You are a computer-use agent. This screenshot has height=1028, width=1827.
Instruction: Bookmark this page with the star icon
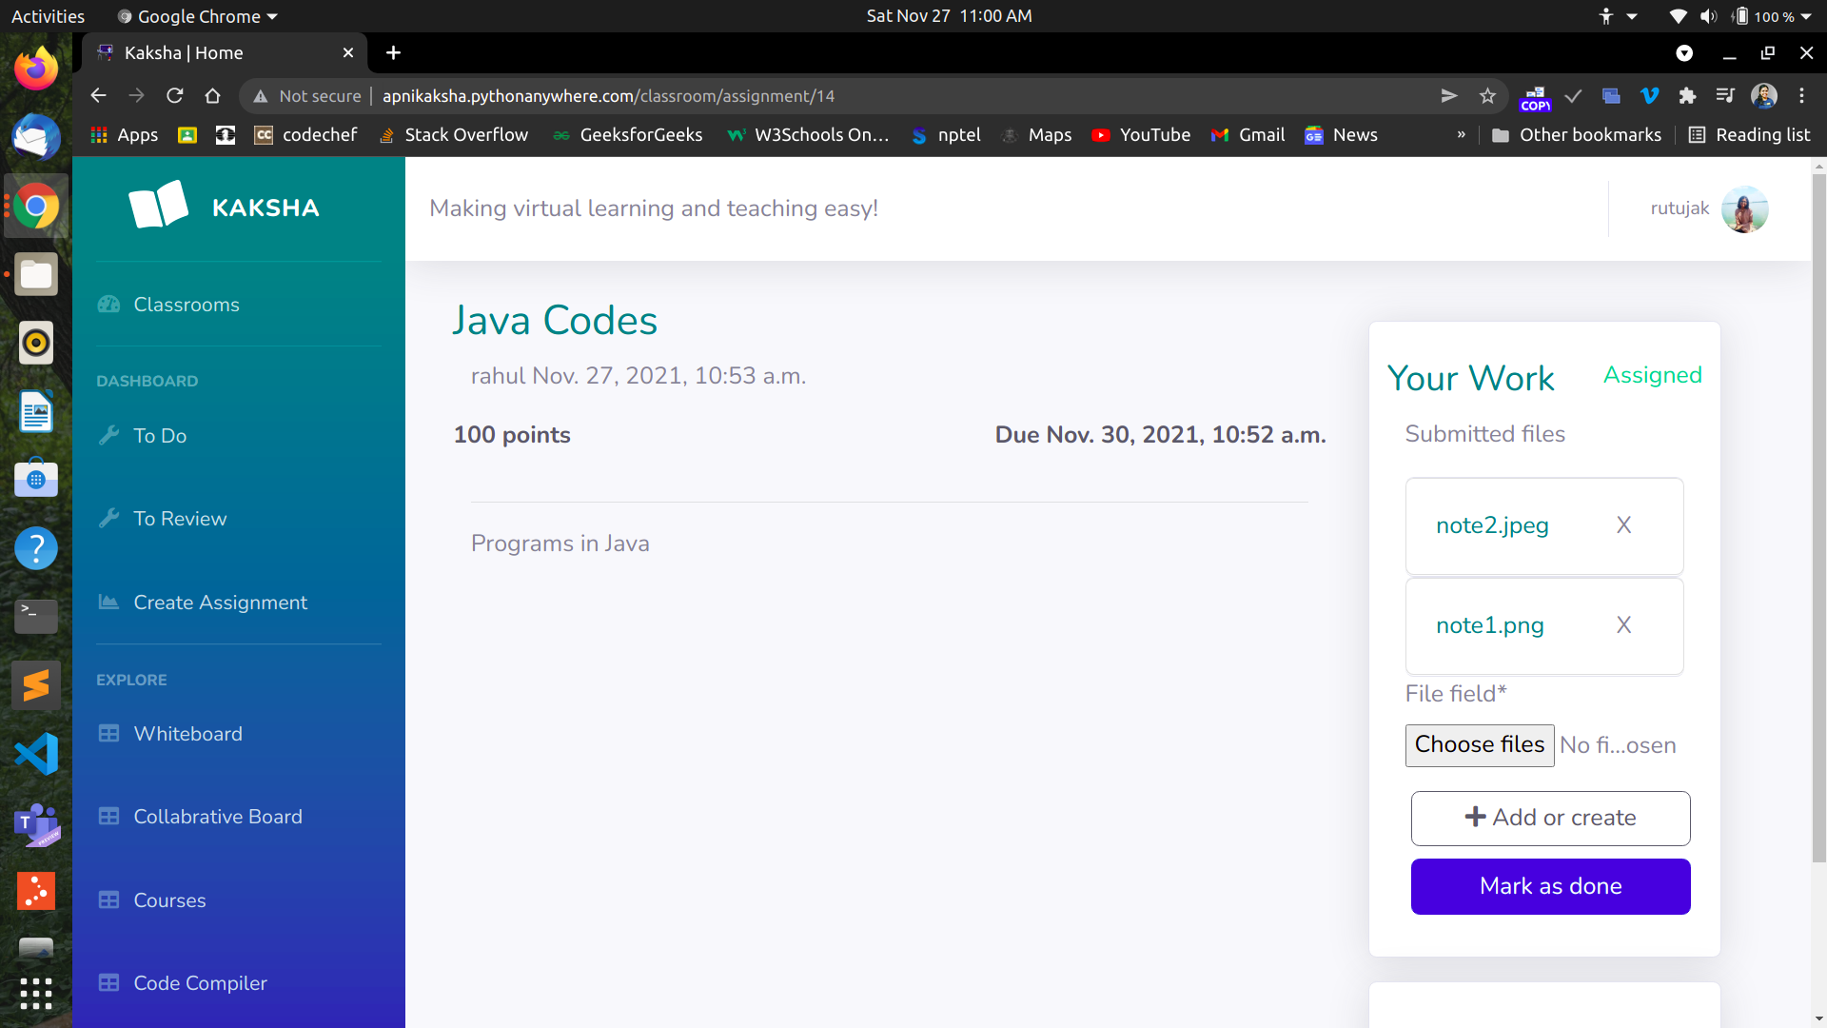1487,96
